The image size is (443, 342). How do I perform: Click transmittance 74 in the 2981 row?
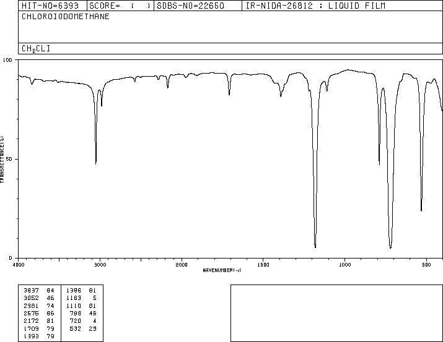click(50, 306)
